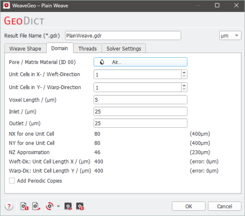Click the Outlet input field
Screen dimensions: 245x216
tap(140, 123)
